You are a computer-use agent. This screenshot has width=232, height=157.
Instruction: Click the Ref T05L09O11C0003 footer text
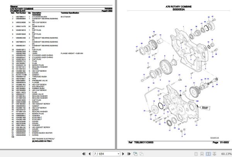tap(141, 142)
